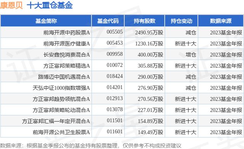
Task: Select fund name 方正富邦趋势领航混合A
Action: (61, 99)
